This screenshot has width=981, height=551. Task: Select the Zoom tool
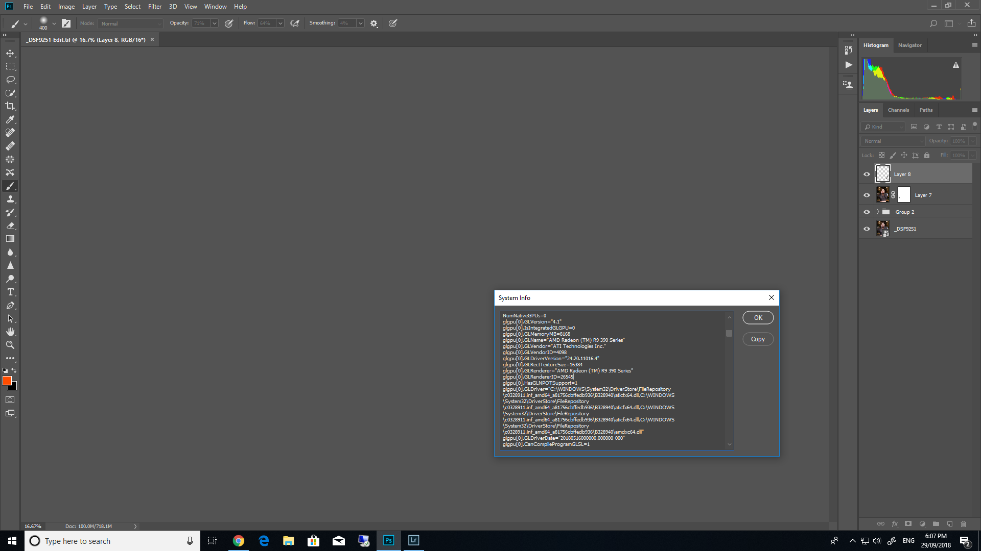pos(10,345)
